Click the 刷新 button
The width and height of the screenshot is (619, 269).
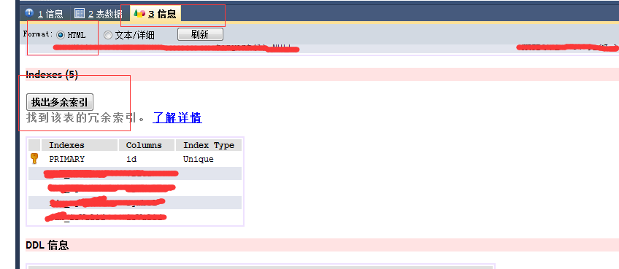tap(200, 34)
